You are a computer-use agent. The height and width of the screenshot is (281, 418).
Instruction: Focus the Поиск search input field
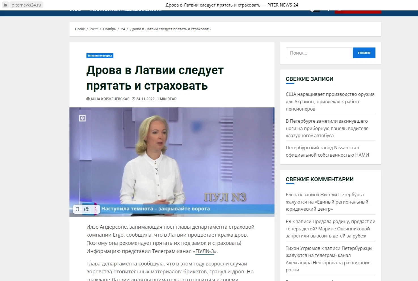pyautogui.click(x=319, y=53)
